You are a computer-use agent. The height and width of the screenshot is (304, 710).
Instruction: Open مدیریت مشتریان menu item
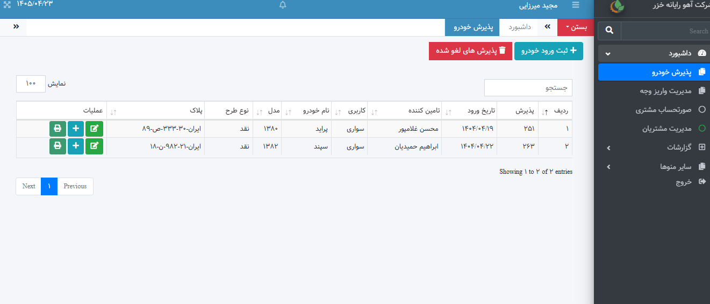[654, 129]
